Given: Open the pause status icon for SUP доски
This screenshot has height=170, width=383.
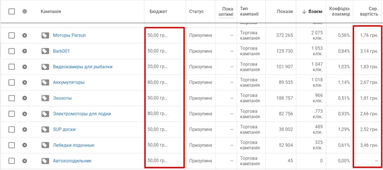Looking at the screenshot, I should pos(24,130).
